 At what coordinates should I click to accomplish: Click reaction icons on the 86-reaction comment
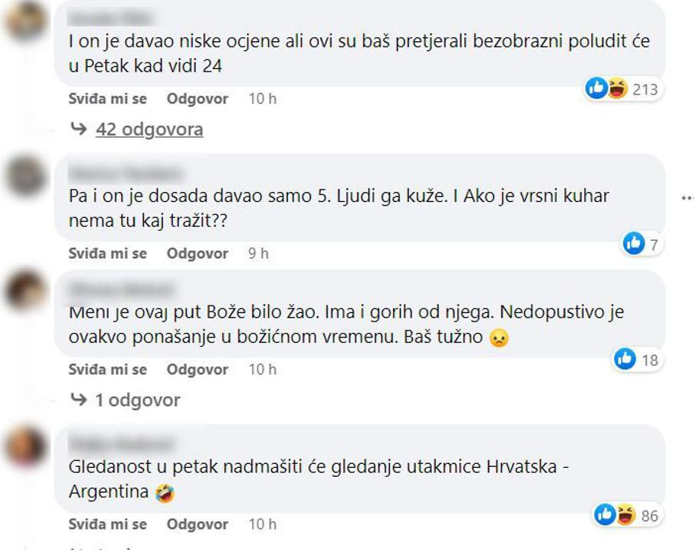616,515
